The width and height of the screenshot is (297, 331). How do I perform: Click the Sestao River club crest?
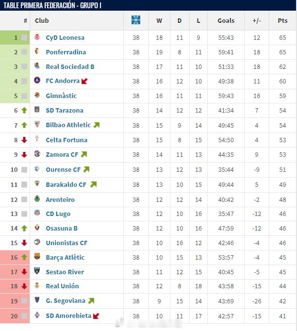tap(37, 271)
